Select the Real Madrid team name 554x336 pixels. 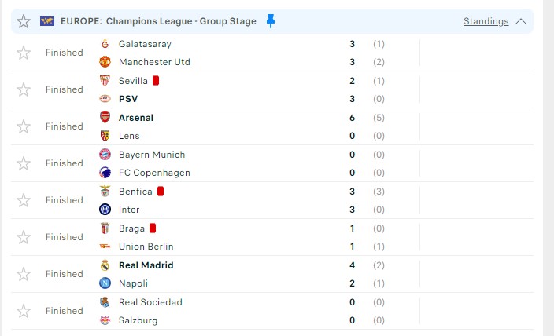click(x=146, y=265)
